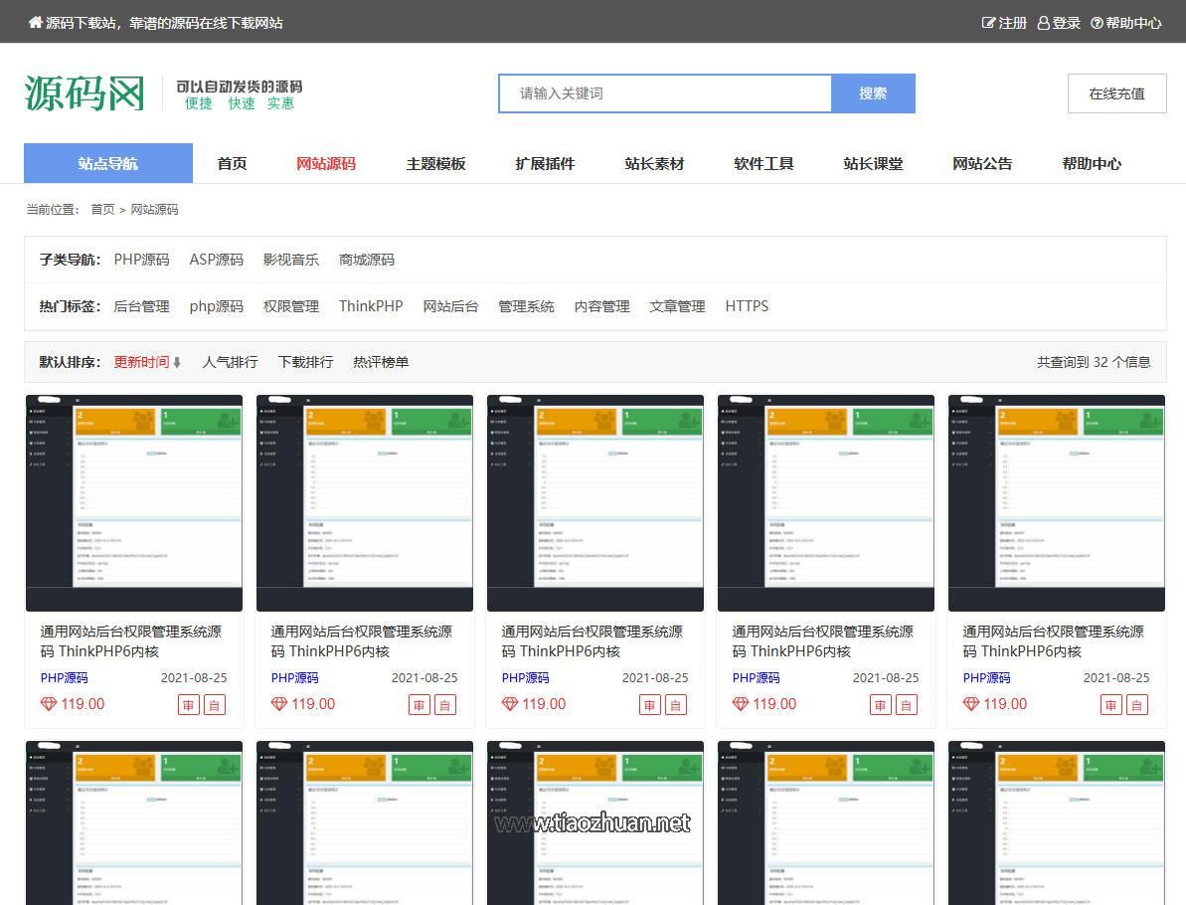Click the 网站后台 hot tag
The image size is (1186, 905).
[450, 305]
